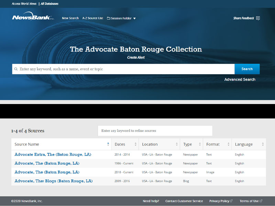
Task: Sort sources by Format arrows
Action: point(228,144)
